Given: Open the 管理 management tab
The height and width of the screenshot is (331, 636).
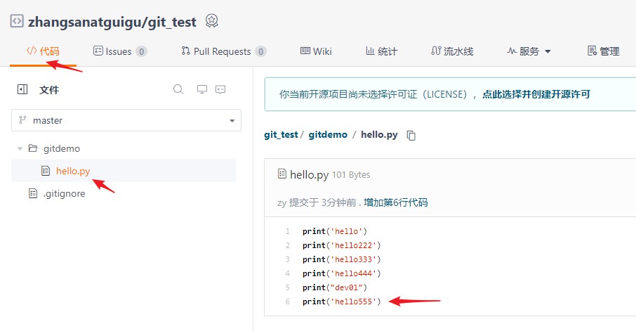Looking at the screenshot, I should coord(604,51).
